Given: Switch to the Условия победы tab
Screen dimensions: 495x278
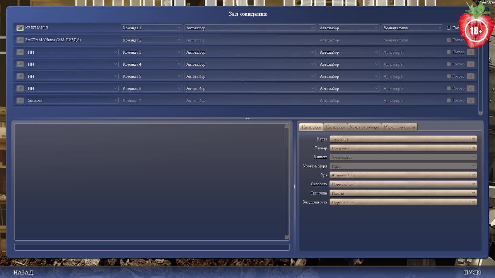Looking at the screenshot, I should [364, 127].
